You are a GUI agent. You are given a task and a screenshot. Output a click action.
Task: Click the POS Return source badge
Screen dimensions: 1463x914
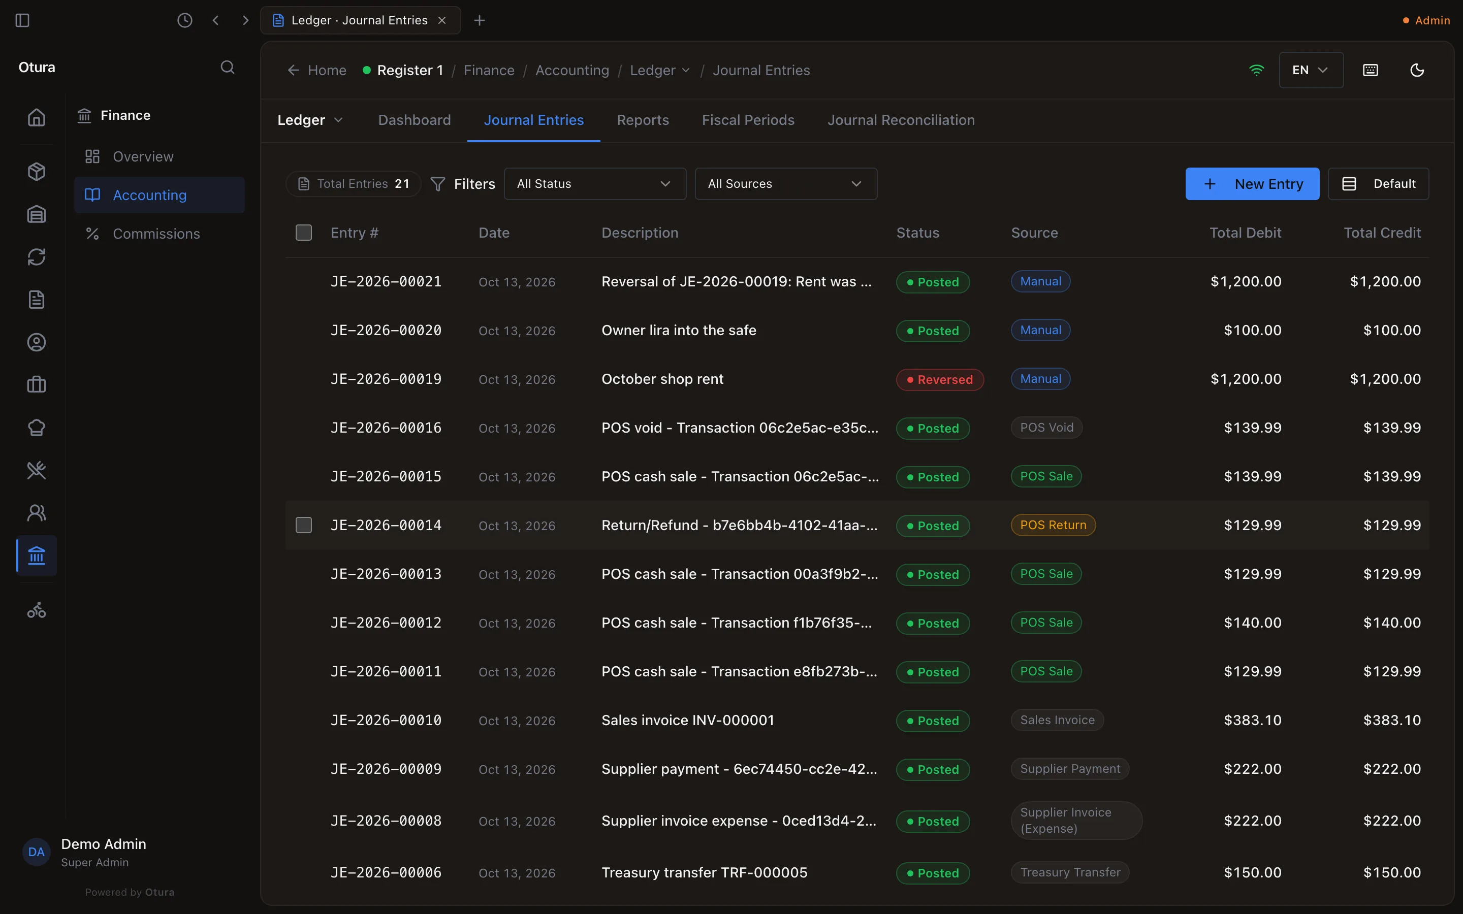click(1053, 526)
